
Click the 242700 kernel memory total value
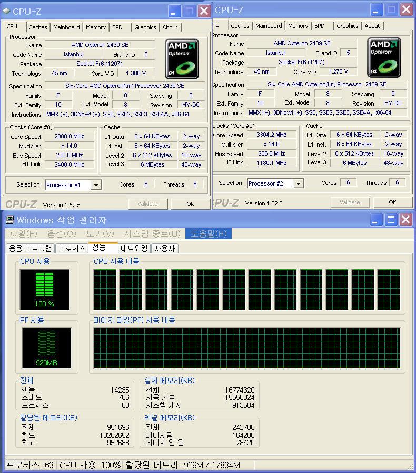click(243, 427)
